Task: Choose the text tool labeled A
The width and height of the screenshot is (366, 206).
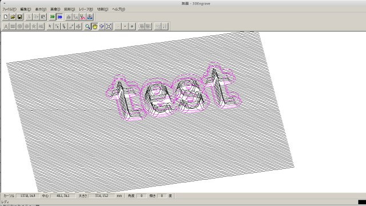Action: [x=6, y=26]
